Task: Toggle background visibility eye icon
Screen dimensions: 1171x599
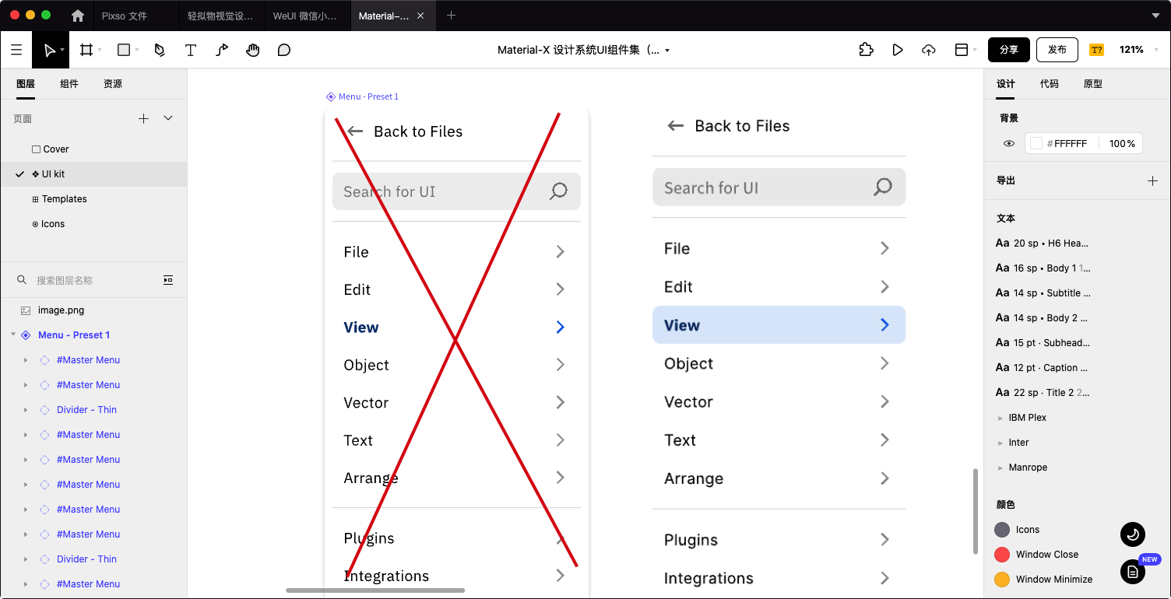Action: 1009,143
